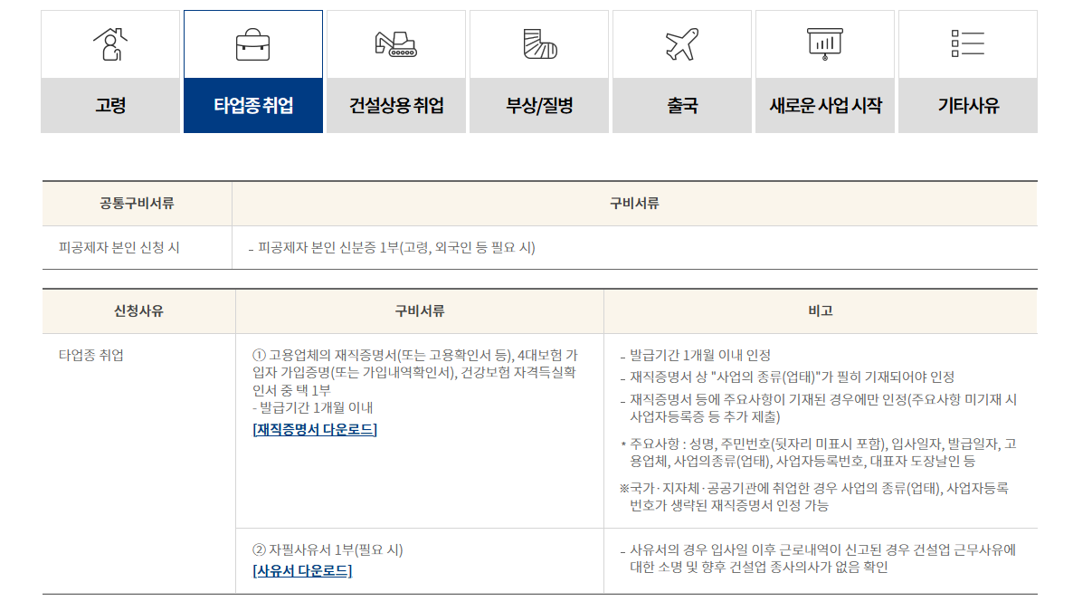Click the airplane icon above 출국
Screen dimensions: 1092x611
[x=681, y=42]
